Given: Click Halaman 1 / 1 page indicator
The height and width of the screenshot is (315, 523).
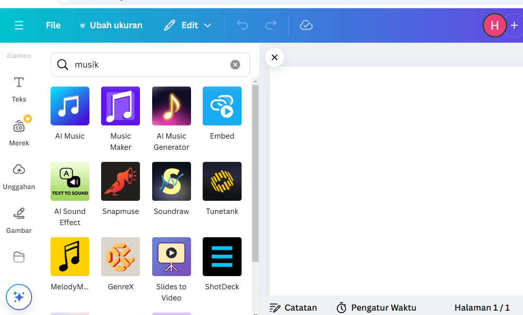Looking at the screenshot, I should coord(482,307).
